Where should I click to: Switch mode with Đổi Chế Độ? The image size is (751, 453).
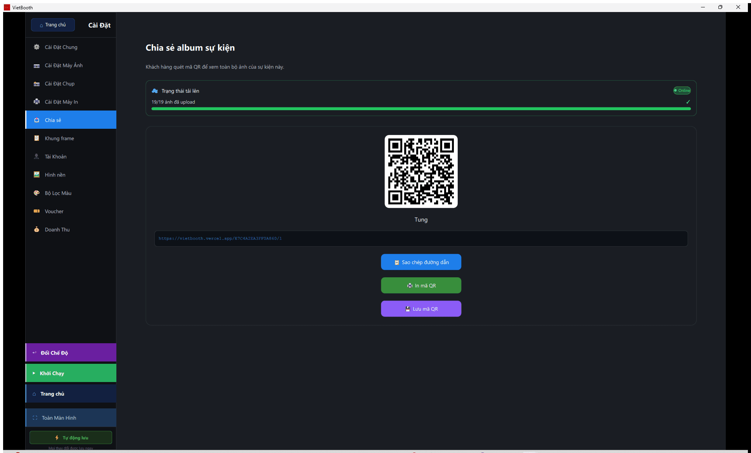point(71,353)
